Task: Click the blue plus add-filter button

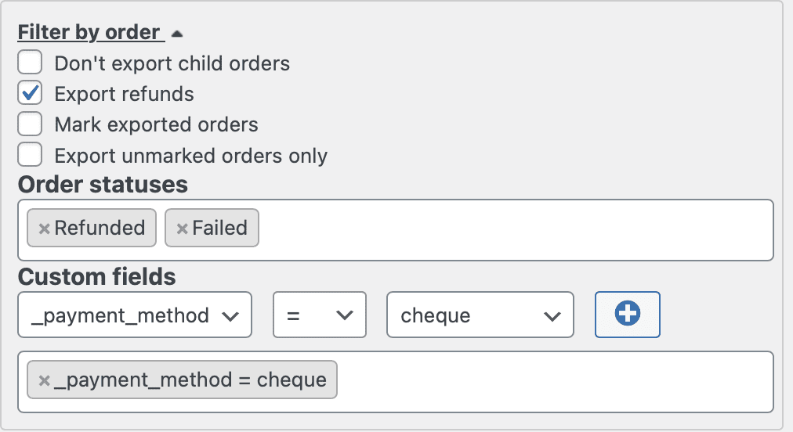Action: pyautogui.click(x=627, y=315)
